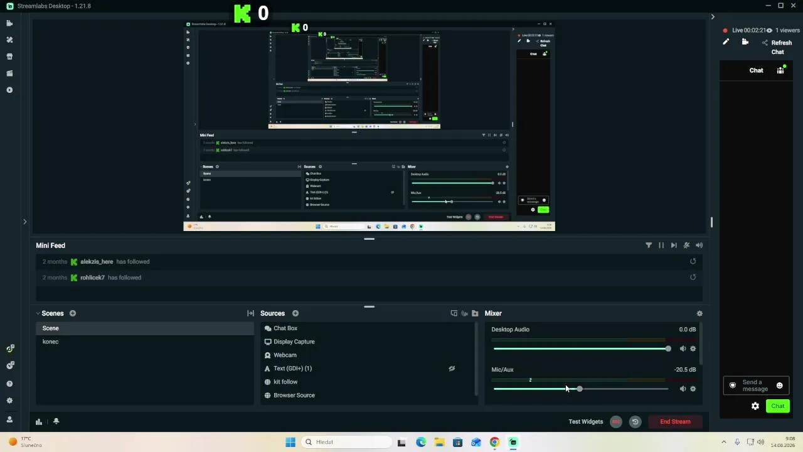Select the Text (GDI+) (1) source

368,369
